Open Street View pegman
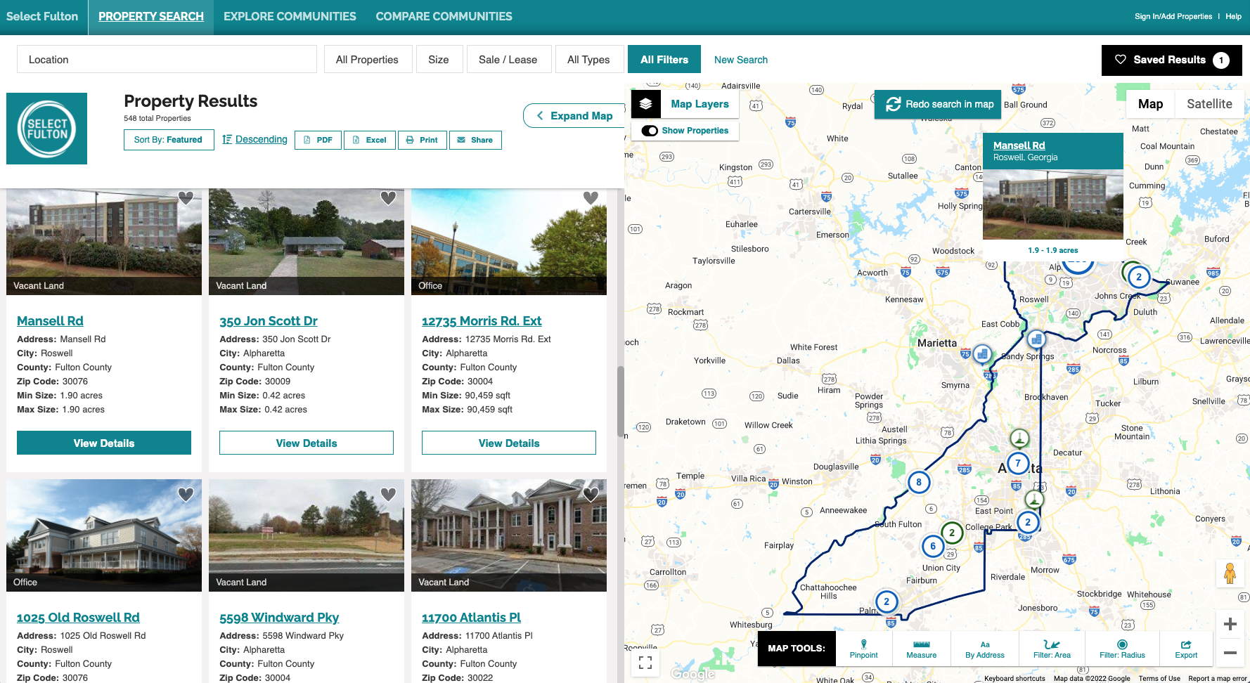Viewport: 1250px width, 683px height. (1230, 573)
